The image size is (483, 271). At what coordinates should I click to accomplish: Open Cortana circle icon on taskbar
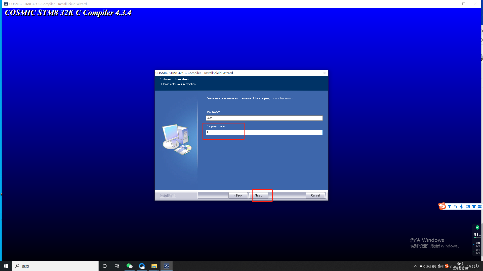click(105, 266)
